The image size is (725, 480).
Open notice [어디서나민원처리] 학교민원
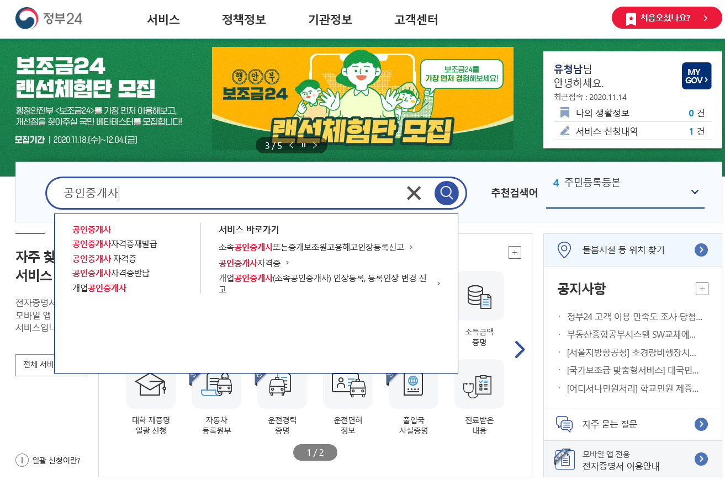pos(633,388)
